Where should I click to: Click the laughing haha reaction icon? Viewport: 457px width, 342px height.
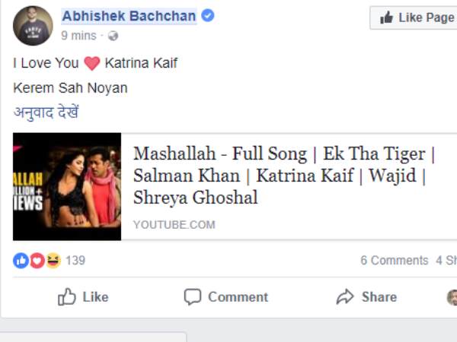[53, 261]
